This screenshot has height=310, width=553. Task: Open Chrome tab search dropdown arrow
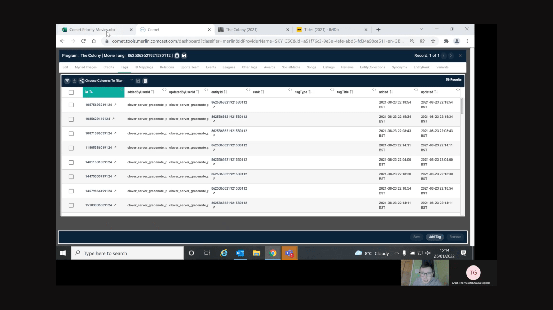tap(422, 29)
